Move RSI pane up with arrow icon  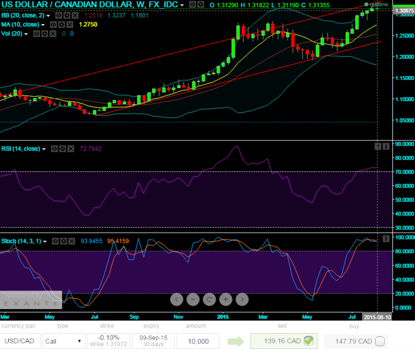[378, 147]
